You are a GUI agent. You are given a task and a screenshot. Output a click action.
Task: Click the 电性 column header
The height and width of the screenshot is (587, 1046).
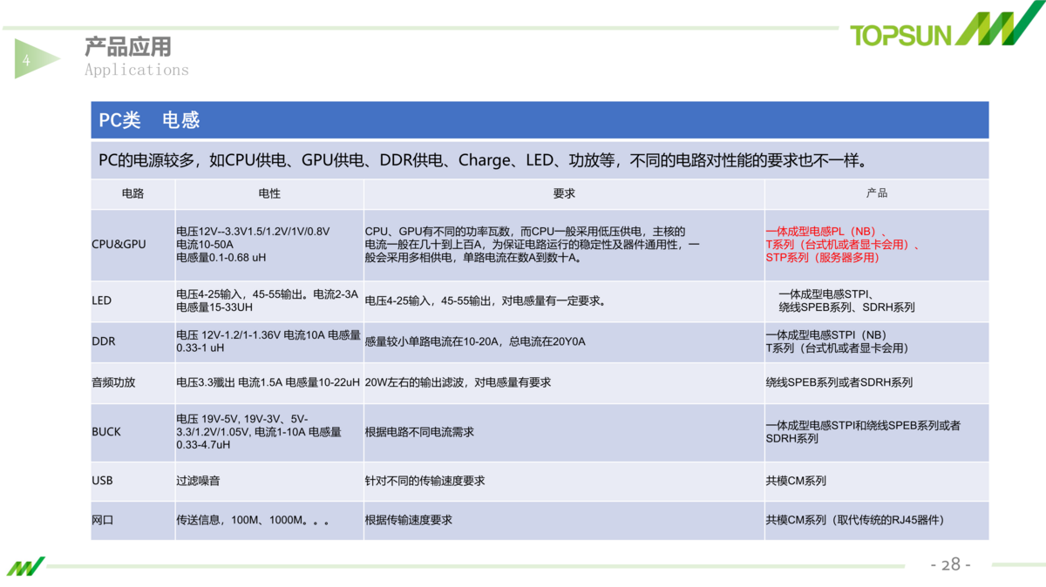click(x=269, y=193)
